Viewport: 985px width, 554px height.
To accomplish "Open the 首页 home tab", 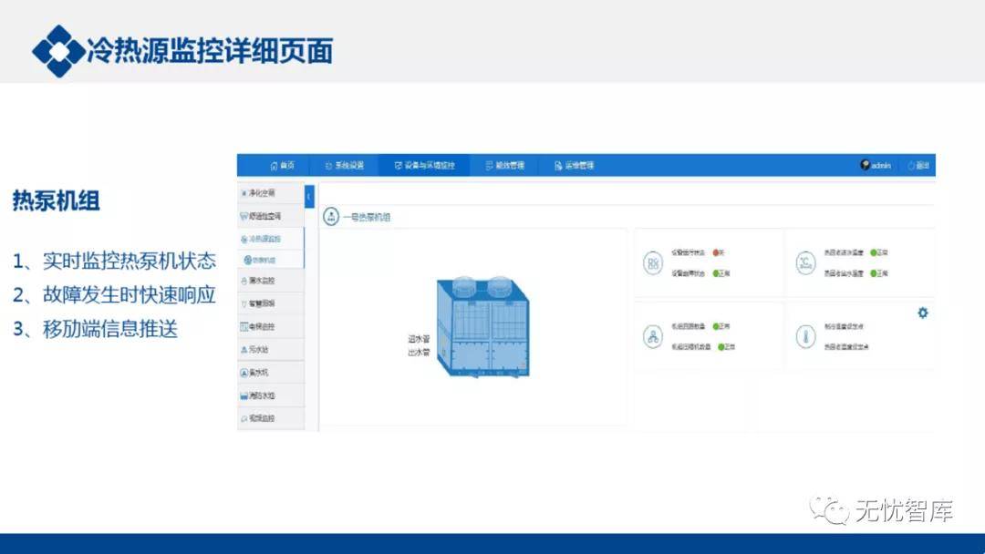I will pyautogui.click(x=282, y=166).
